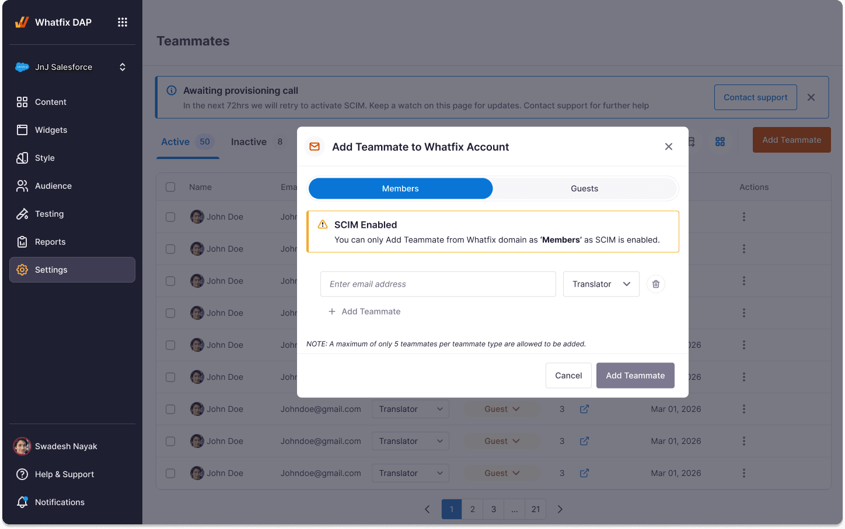Click the SCIM Enabled warning icon
845x529 pixels.
point(323,224)
